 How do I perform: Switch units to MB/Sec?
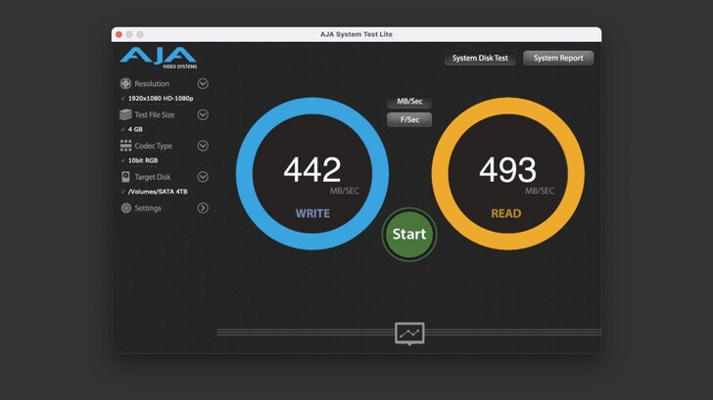click(409, 102)
